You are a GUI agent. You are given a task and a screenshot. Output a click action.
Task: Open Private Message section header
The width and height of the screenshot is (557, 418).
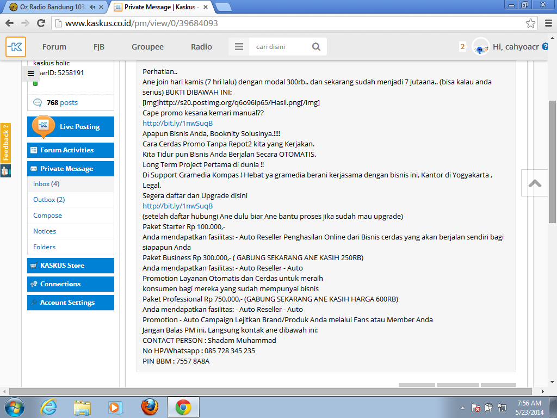click(71, 169)
